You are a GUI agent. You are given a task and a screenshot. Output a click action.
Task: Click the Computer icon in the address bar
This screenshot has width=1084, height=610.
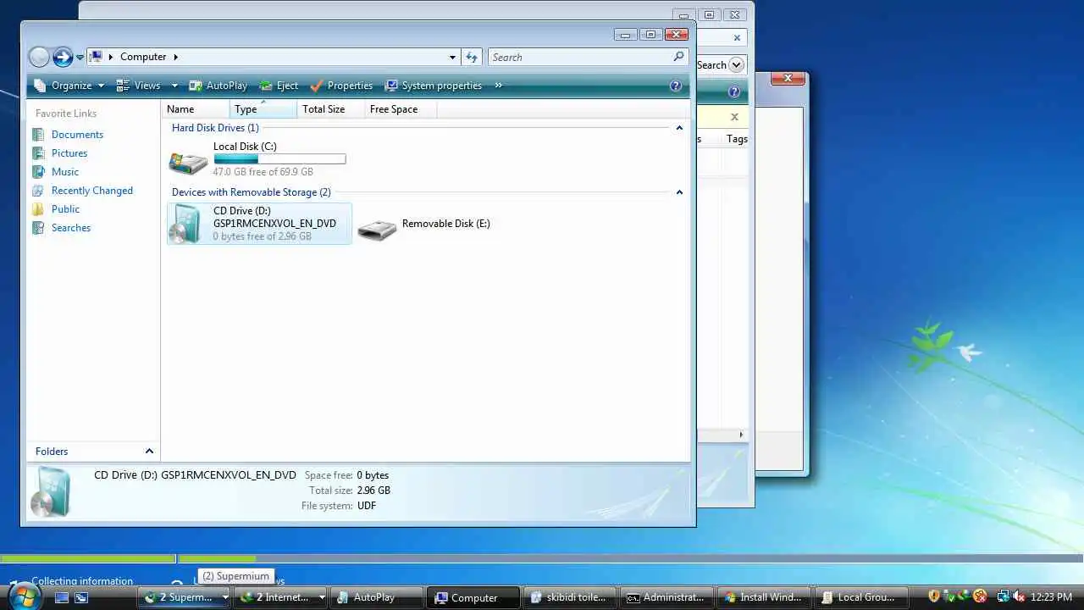pos(97,57)
